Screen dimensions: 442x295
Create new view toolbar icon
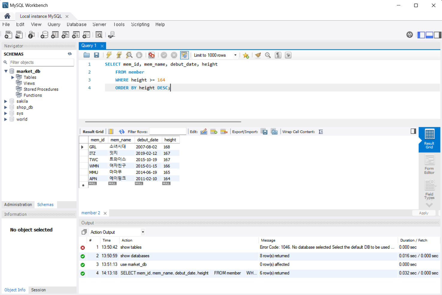click(65, 35)
